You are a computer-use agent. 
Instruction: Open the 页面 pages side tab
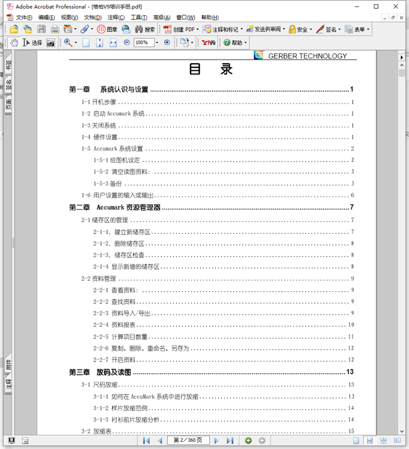click(8, 105)
